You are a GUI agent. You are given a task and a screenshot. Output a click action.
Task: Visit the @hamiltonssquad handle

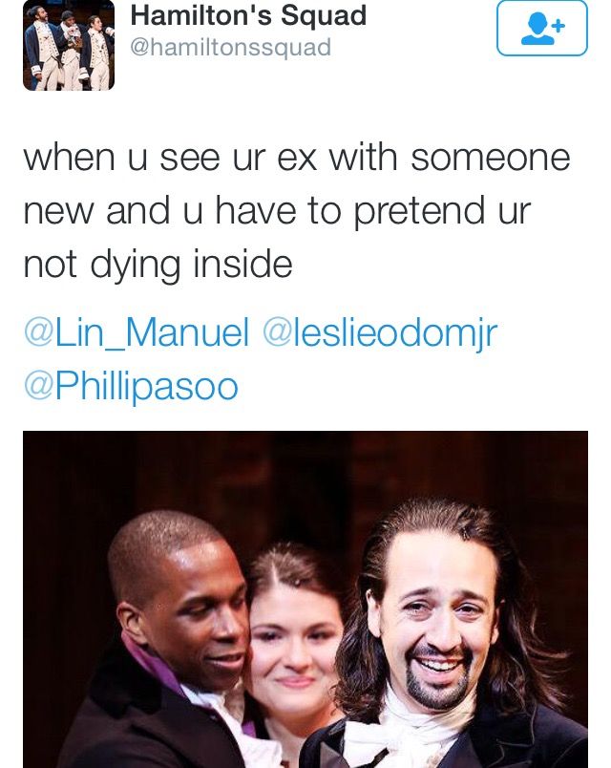[x=231, y=48]
